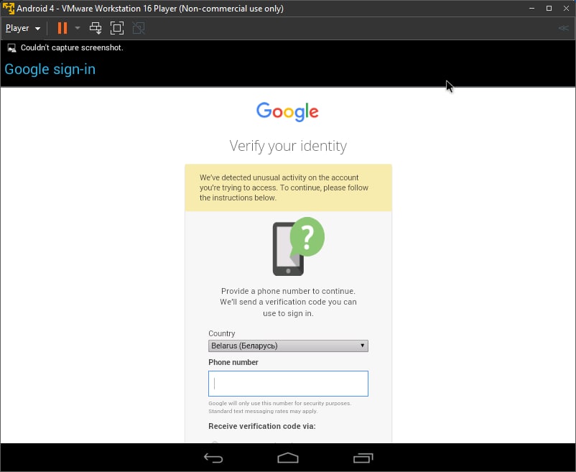Click the Google logo
This screenshot has width=576, height=472.
pos(287,111)
